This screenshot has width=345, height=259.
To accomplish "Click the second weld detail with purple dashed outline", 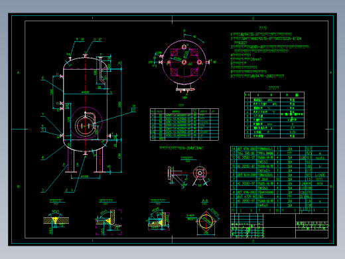I will [109, 222].
